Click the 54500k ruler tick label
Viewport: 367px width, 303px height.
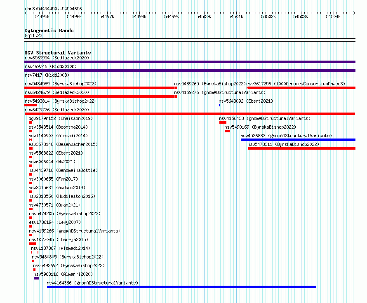(x=204, y=16)
